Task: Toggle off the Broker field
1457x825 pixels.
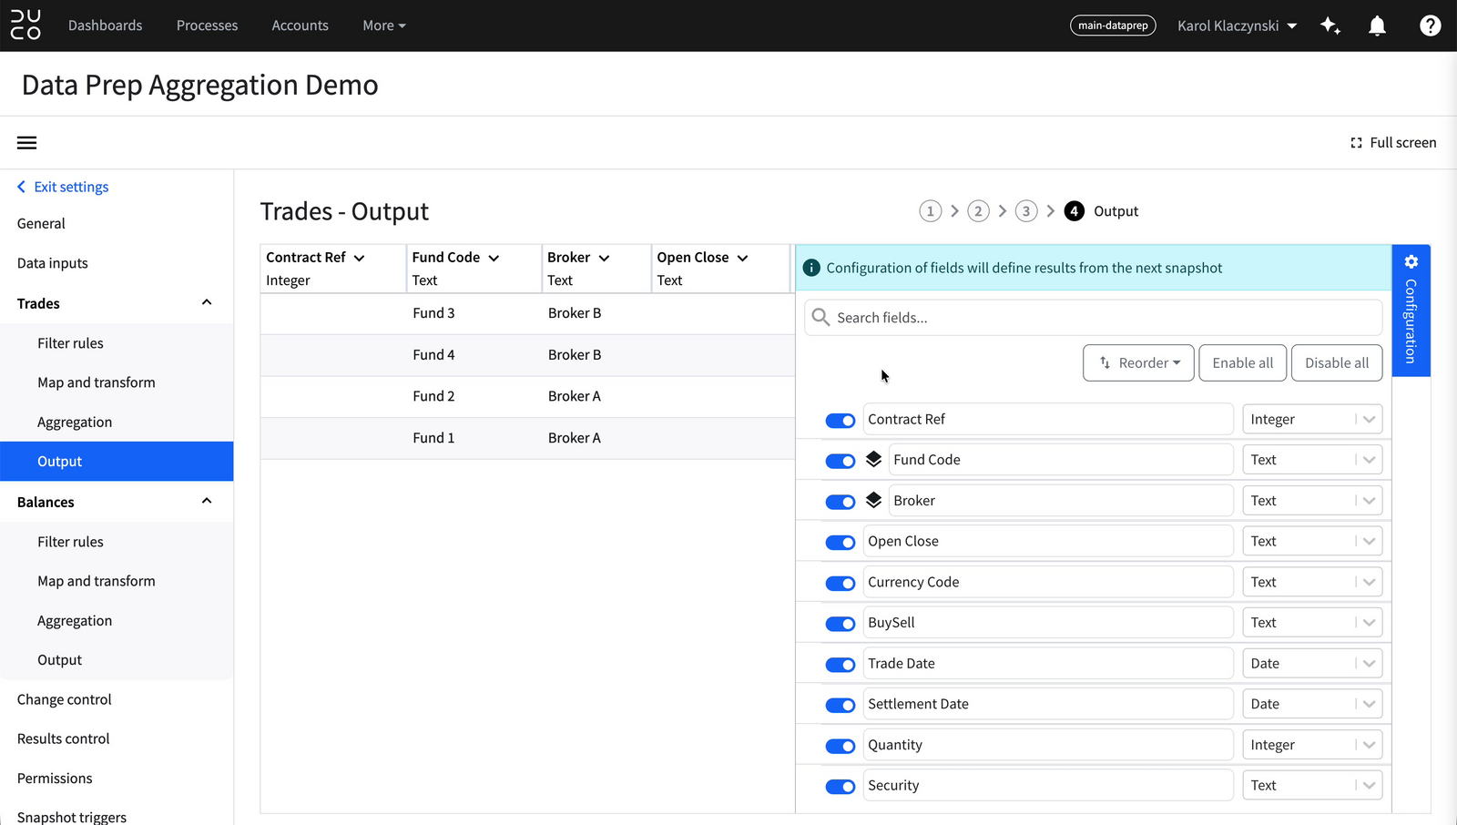Action: (841, 502)
